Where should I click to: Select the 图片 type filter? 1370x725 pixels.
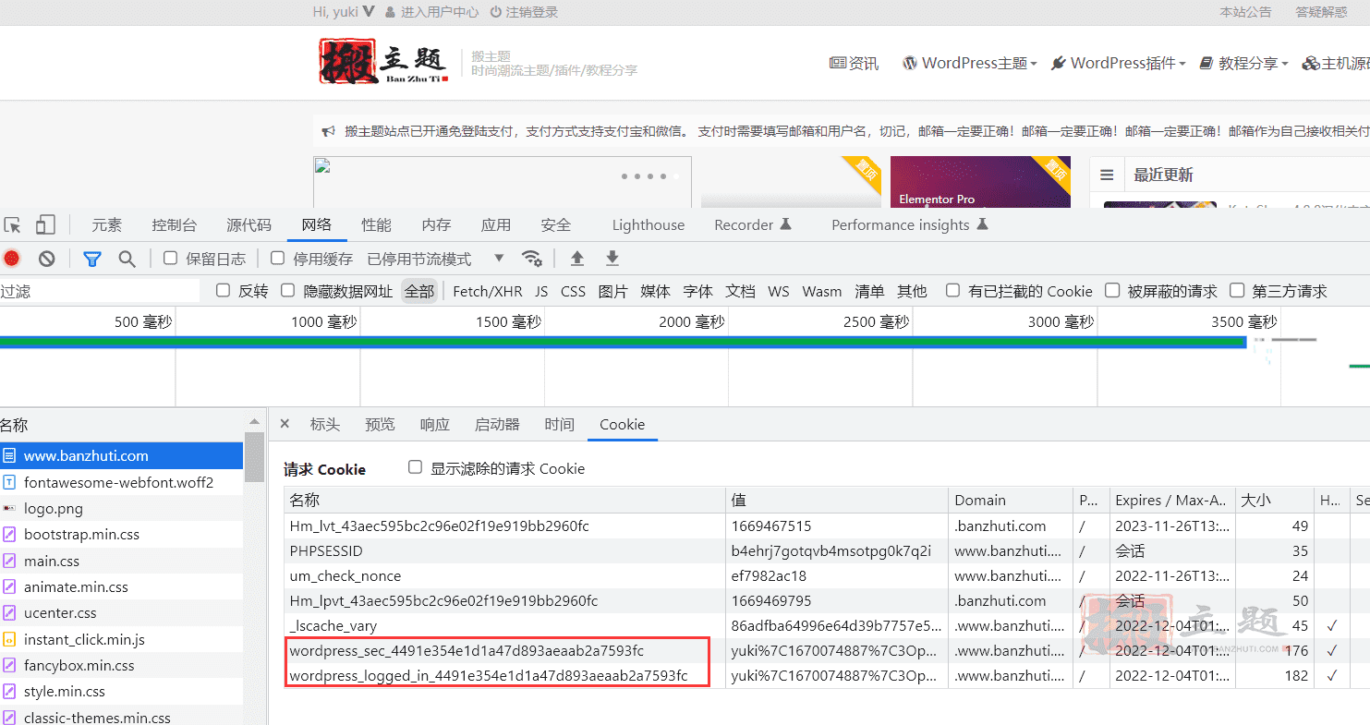click(x=613, y=291)
